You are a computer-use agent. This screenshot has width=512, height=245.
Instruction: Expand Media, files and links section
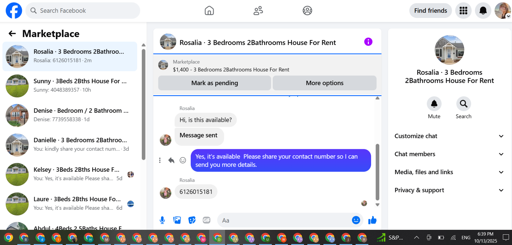tap(449, 172)
